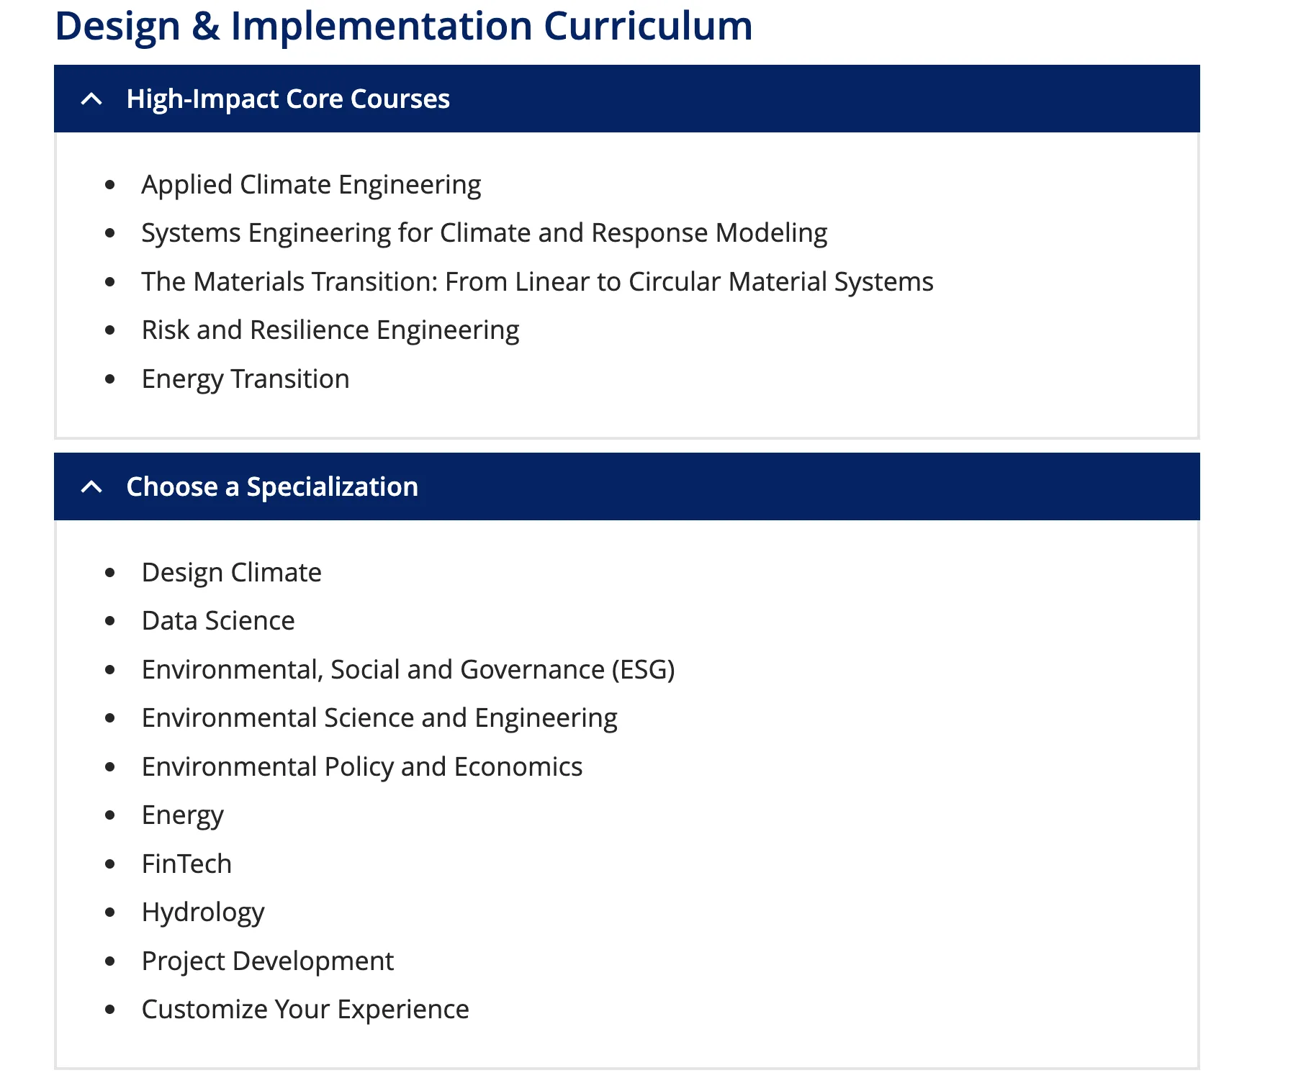Image resolution: width=1306 pixels, height=1078 pixels.
Task: Pick Environmental Science and Engineering
Action: point(379,718)
